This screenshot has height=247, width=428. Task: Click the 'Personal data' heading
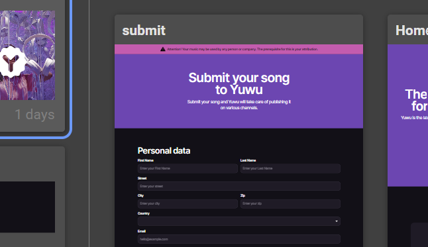[164, 151]
